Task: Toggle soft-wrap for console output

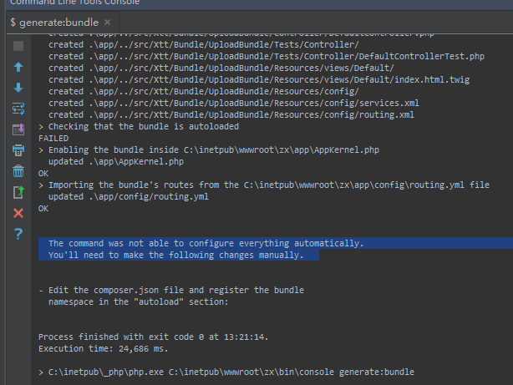Action: pyautogui.click(x=18, y=109)
